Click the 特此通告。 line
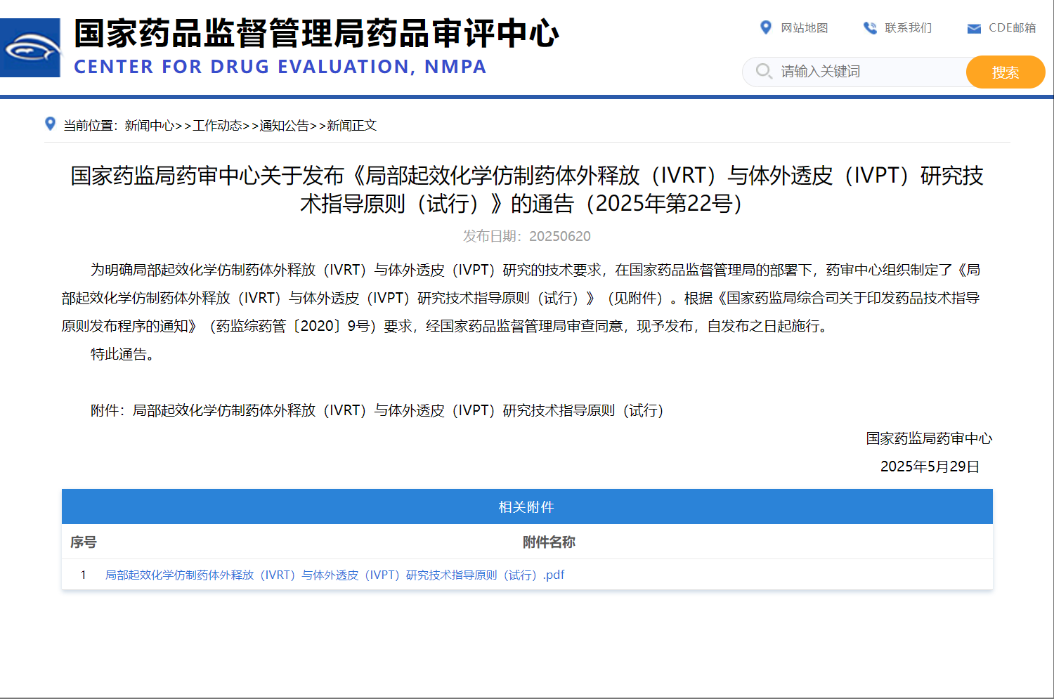 click(122, 354)
